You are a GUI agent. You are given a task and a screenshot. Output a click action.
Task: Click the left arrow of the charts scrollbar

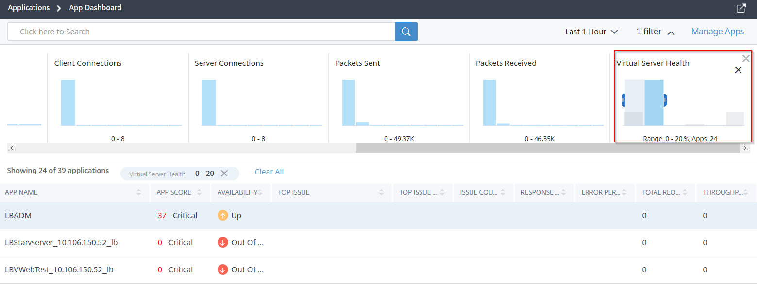[12, 148]
